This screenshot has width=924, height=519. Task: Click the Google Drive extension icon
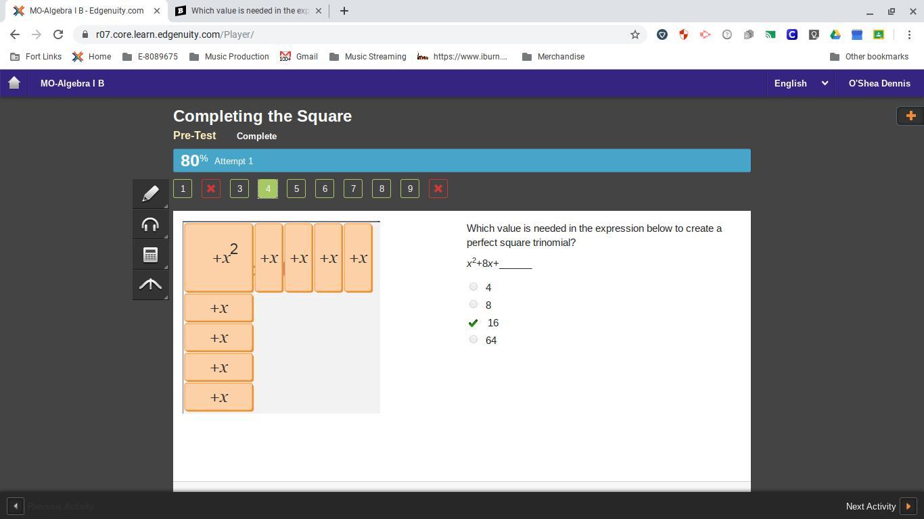point(835,34)
